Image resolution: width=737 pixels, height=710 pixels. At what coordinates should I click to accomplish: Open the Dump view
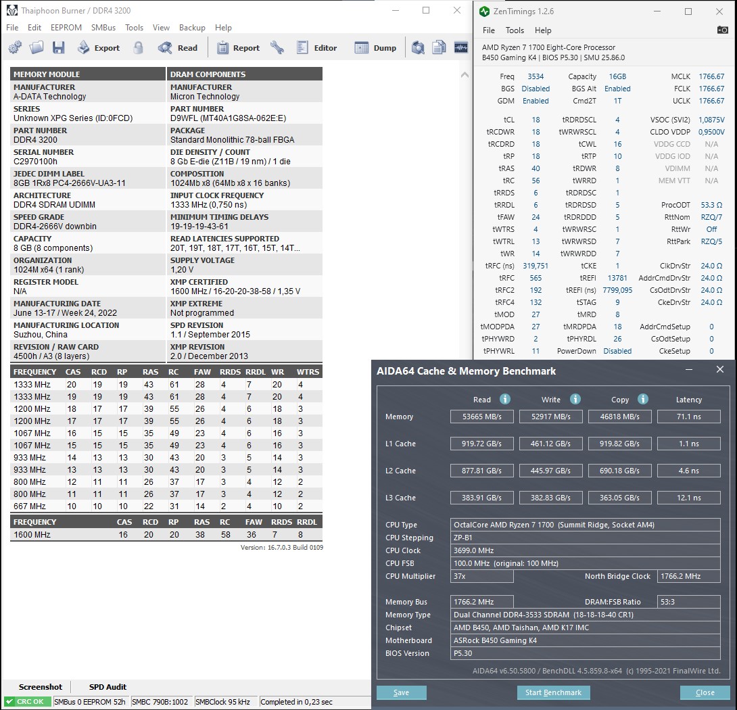tap(375, 47)
